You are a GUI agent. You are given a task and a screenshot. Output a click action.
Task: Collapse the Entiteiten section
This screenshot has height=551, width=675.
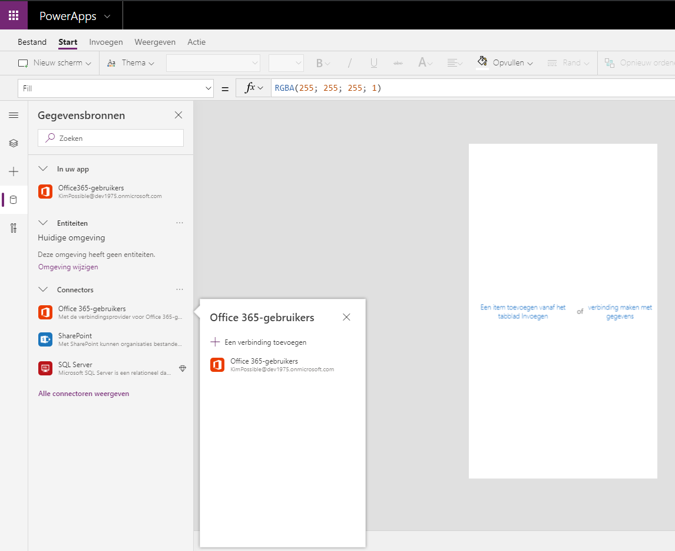(42, 223)
